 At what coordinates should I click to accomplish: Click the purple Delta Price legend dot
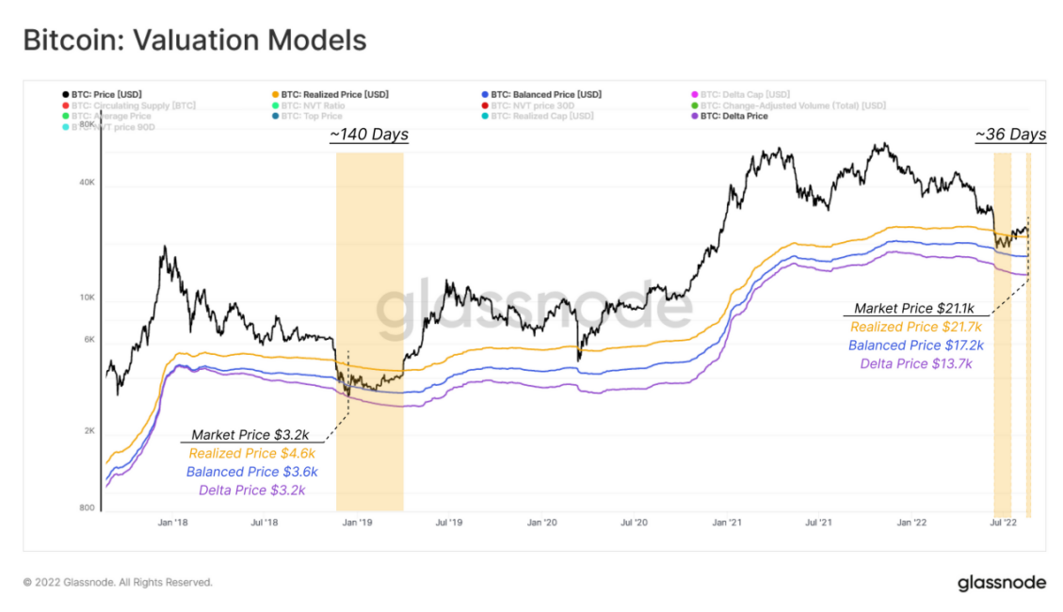click(695, 117)
